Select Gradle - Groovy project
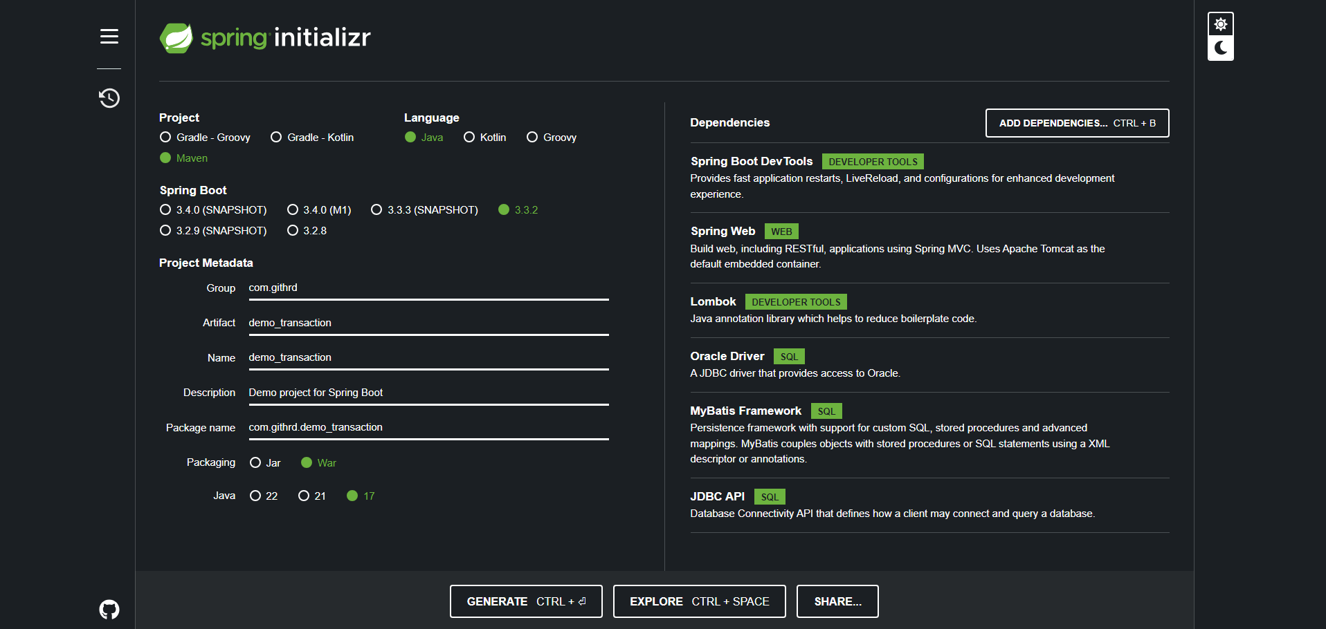This screenshot has height=629, width=1326. pyautogui.click(x=205, y=138)
